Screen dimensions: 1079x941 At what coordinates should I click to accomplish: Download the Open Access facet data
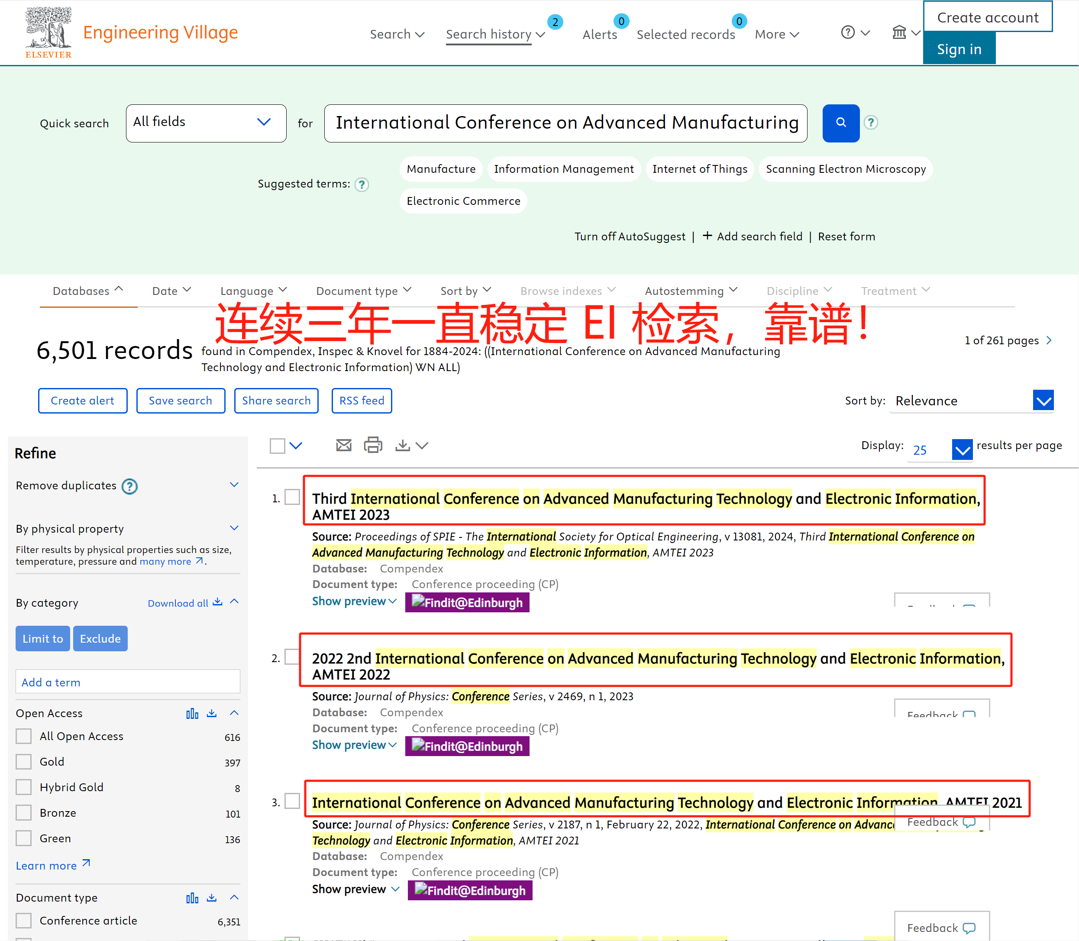click(x=212, y=713)
